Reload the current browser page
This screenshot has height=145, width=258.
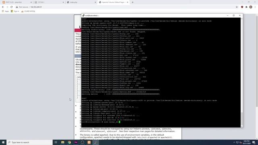(12, 7)
